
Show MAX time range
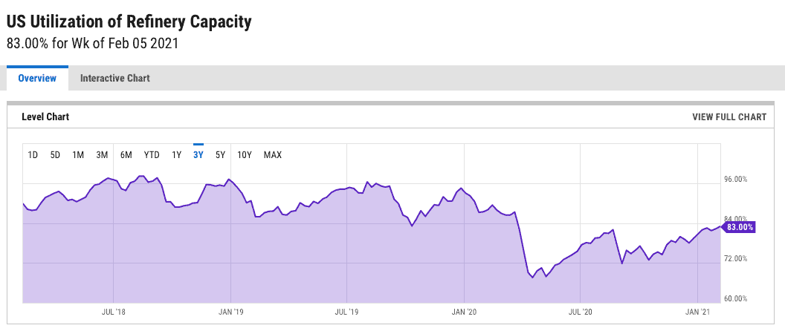coord(273,155)
